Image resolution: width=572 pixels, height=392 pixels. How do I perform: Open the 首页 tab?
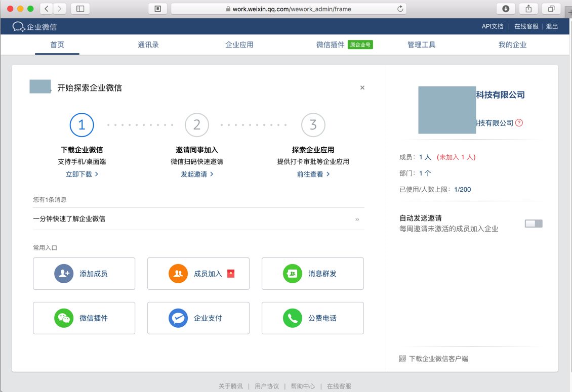tap(57, 45)
